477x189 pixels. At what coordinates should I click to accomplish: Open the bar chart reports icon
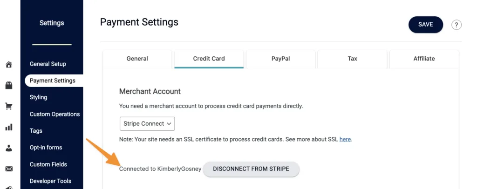click(8, 127)
